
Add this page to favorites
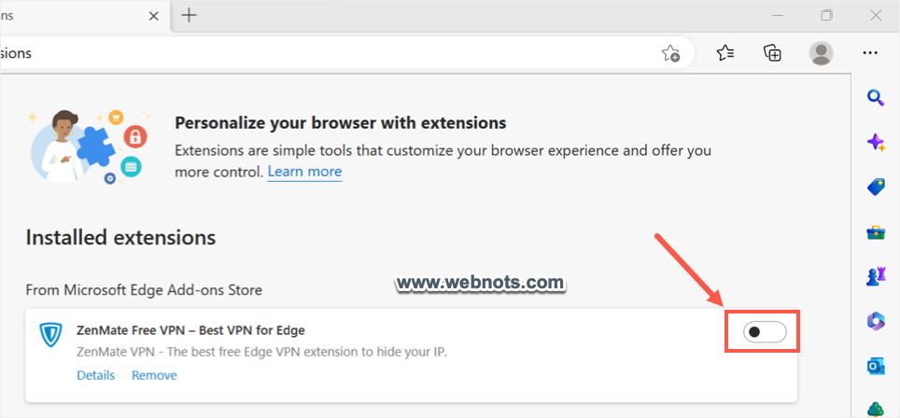(670, 53)
